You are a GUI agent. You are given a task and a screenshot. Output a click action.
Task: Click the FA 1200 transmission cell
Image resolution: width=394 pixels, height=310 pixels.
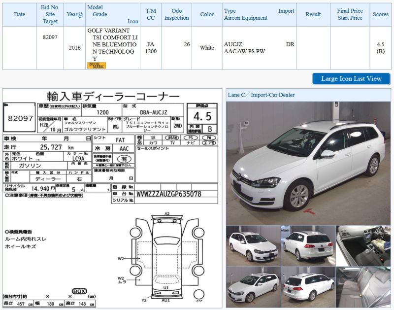pyautogui.click(x=151, y=48)
